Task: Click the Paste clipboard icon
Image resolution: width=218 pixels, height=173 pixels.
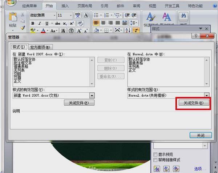Action: coord(13,19)
